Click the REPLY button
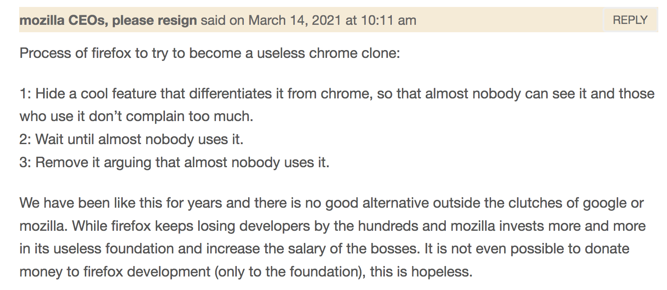The image size is (667, 290). click(630, 20)
